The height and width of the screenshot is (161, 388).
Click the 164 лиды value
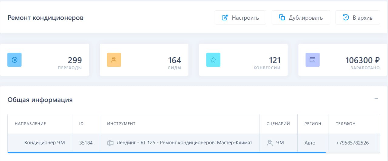point(175,60)
